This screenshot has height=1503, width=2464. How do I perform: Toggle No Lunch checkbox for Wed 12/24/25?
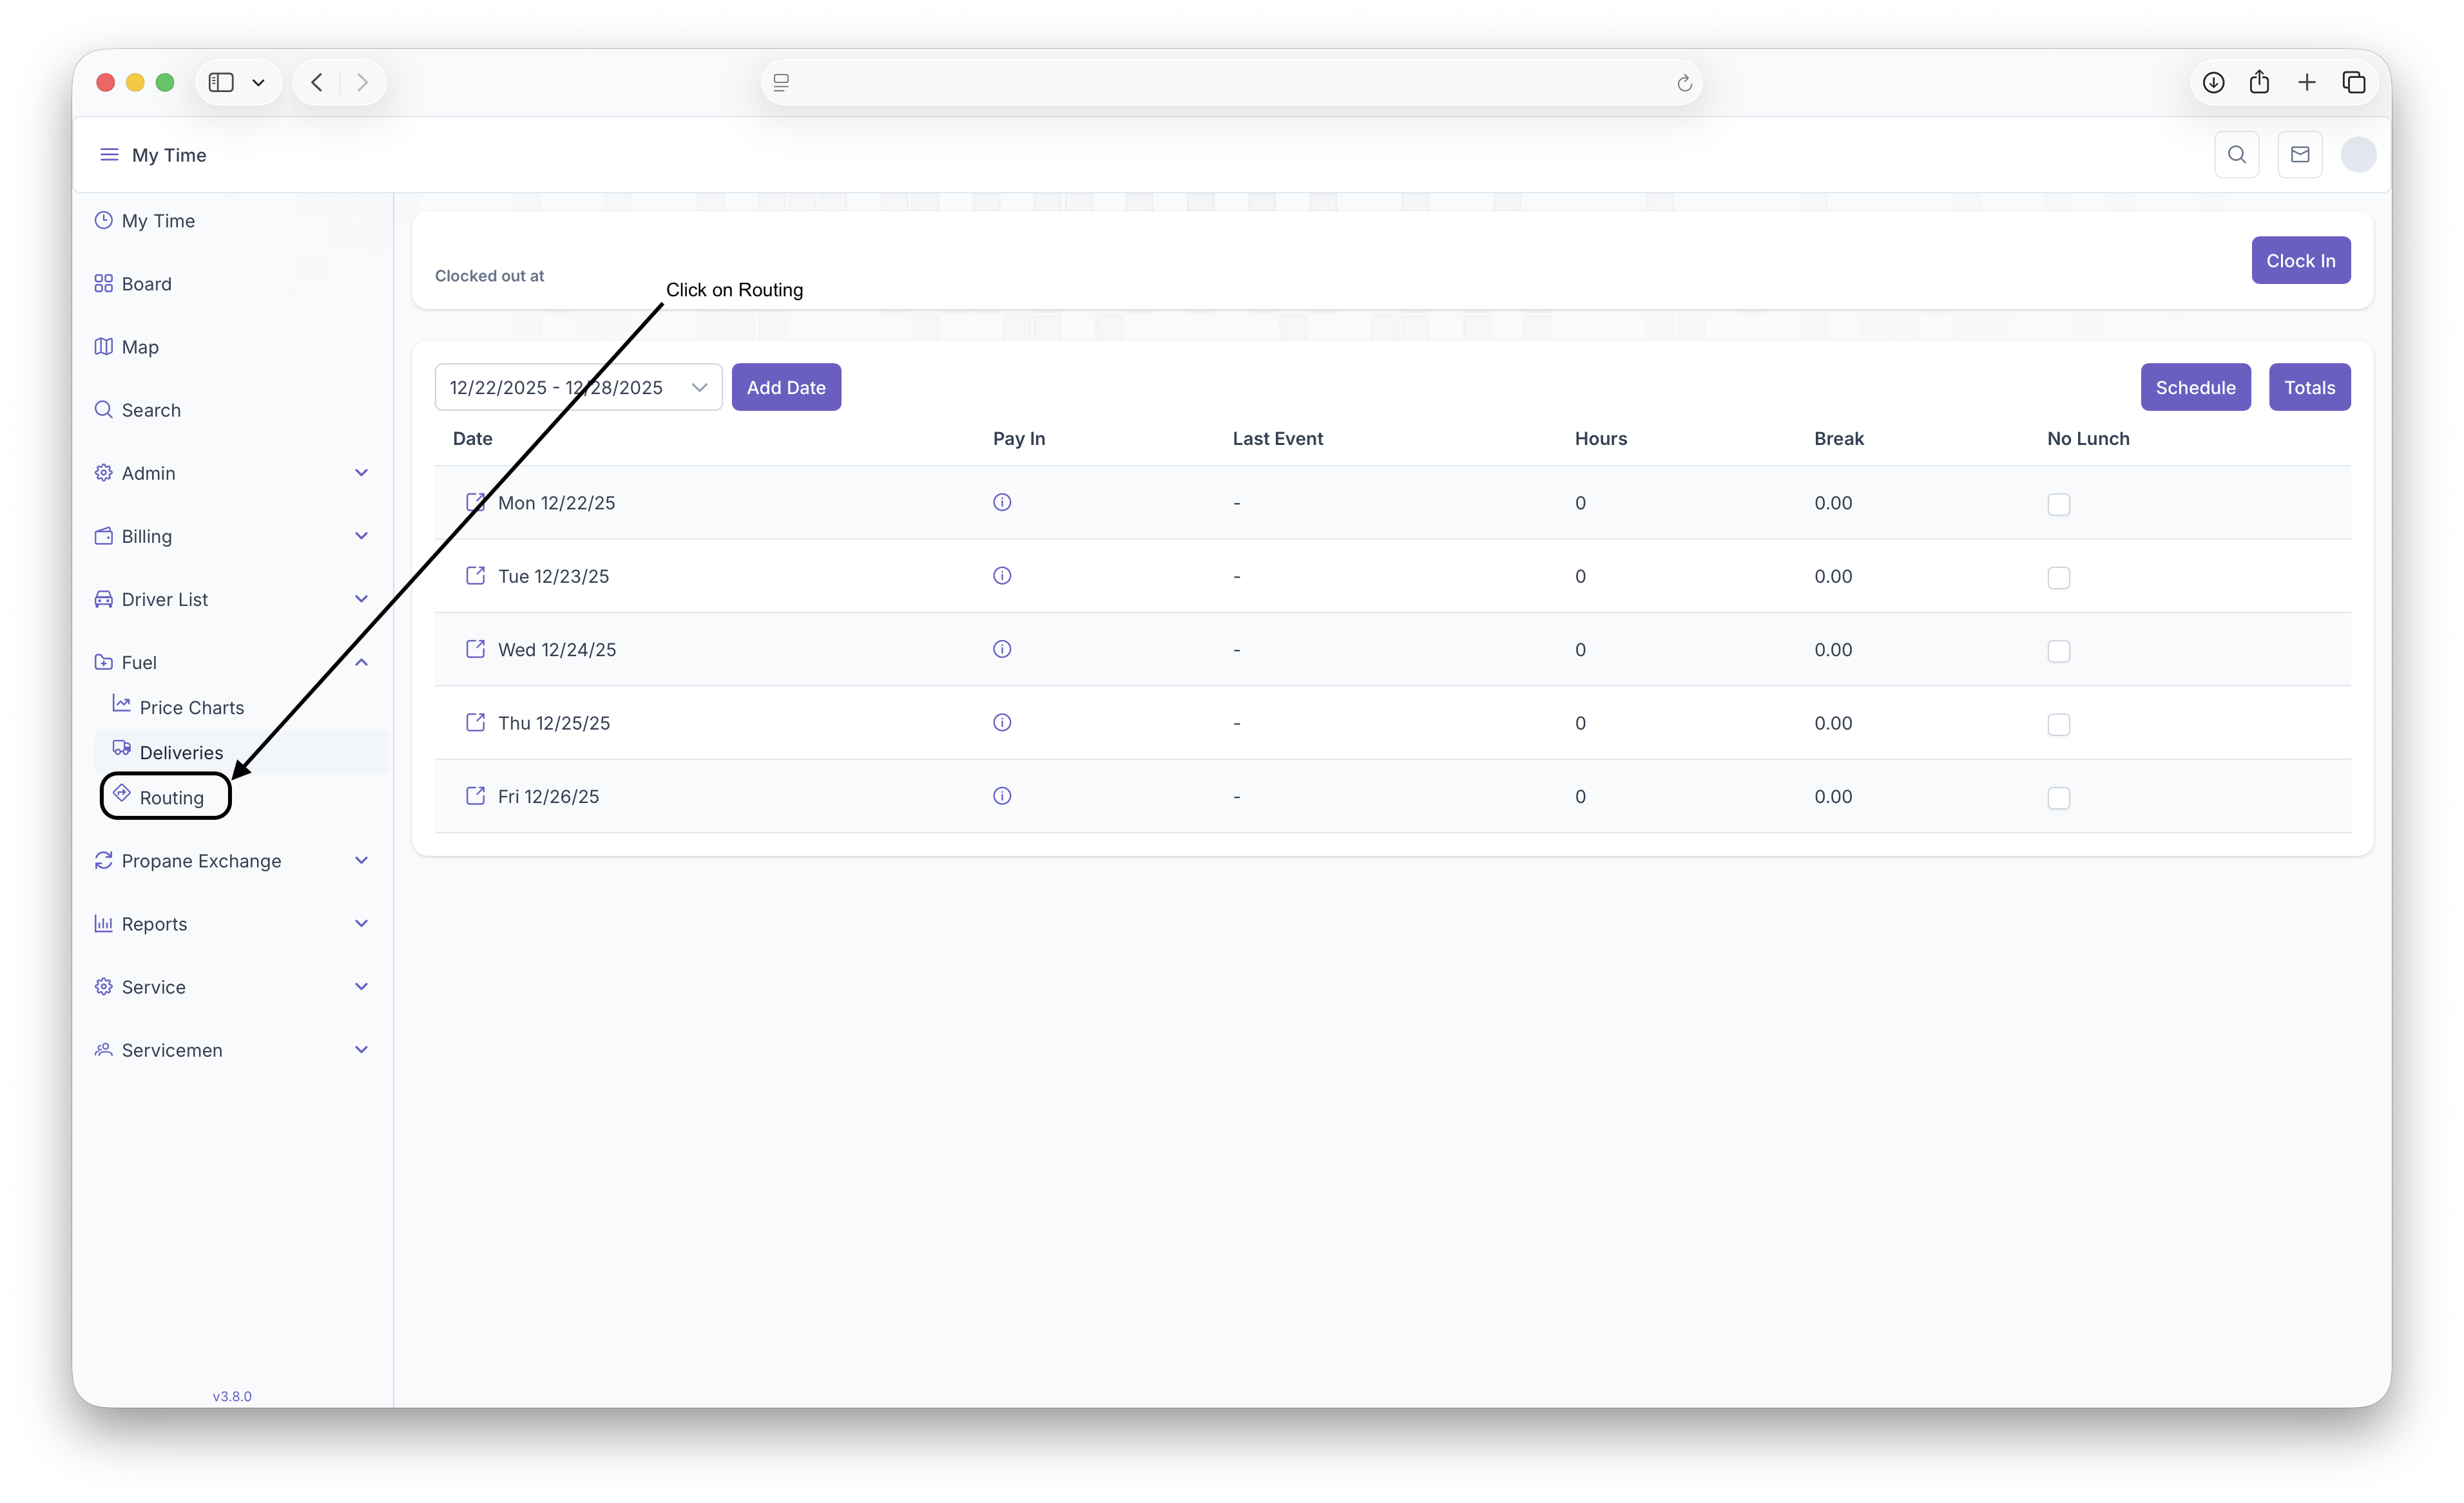point(2058,652)
